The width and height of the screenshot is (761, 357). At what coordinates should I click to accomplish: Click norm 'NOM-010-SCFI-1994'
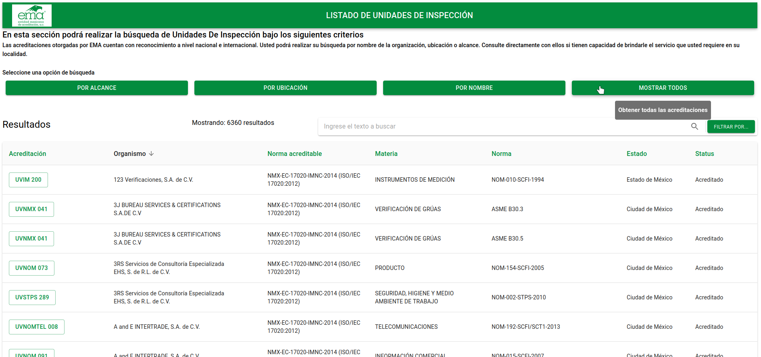pos(517,180)
